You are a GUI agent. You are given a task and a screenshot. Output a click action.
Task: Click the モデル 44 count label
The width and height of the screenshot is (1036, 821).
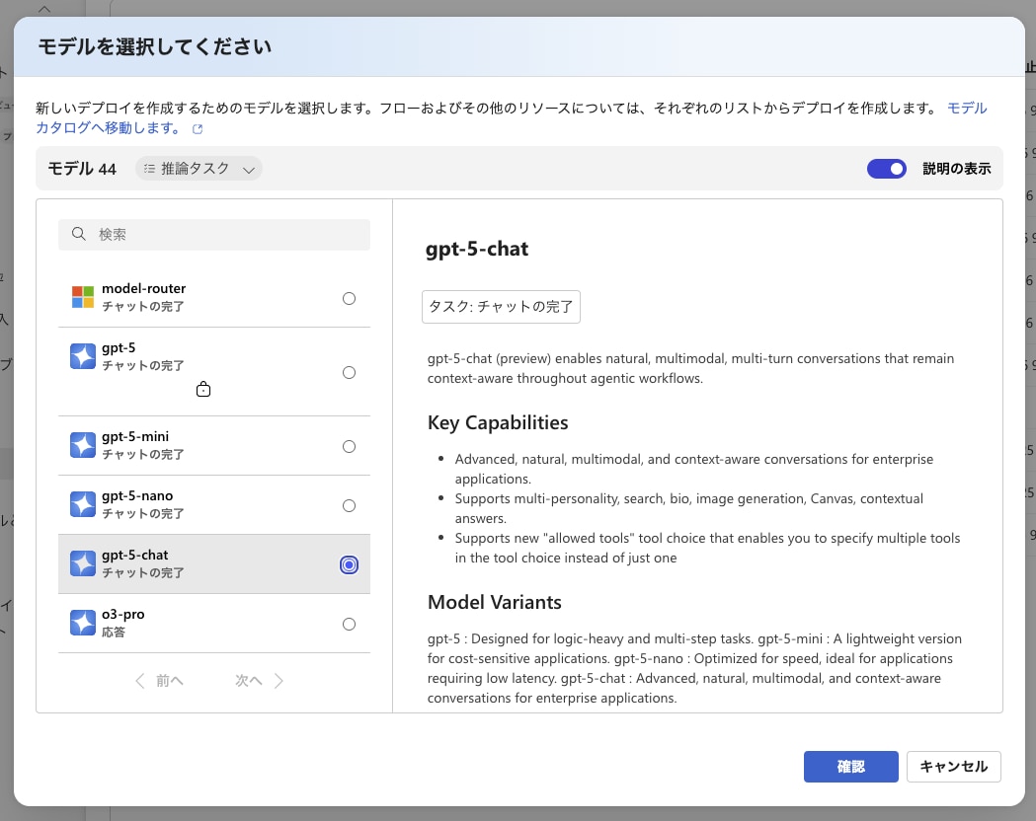[x=82, y=169]
